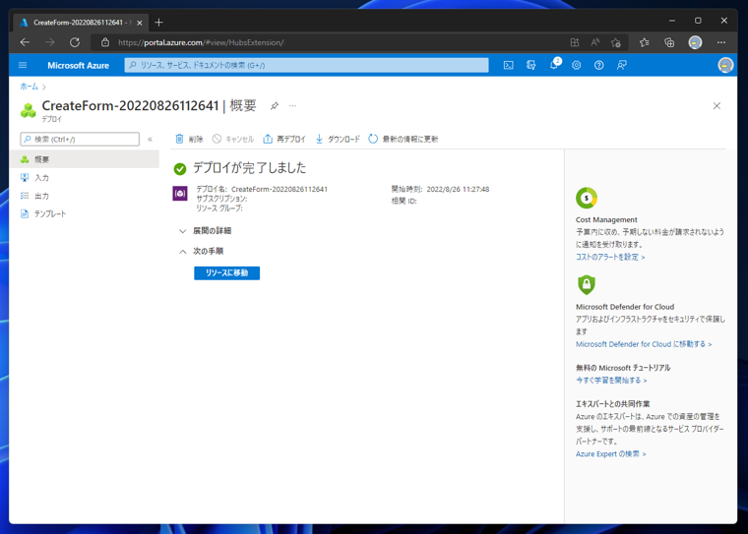748x534 pixels.
Task: Click the 再デプロイ redeploy toolbar button
Action: tap(283, 139)
